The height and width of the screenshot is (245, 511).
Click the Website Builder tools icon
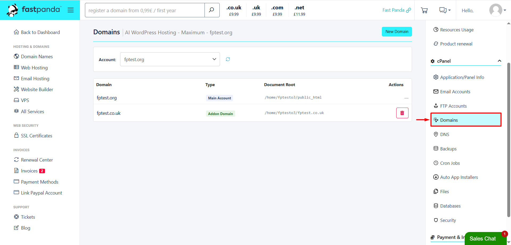tap(16, 89)
